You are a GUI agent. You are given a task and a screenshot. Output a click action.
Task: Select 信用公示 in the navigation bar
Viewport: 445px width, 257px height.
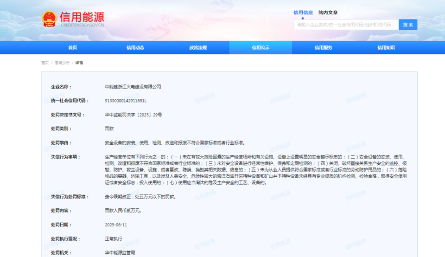click(261, 48)
